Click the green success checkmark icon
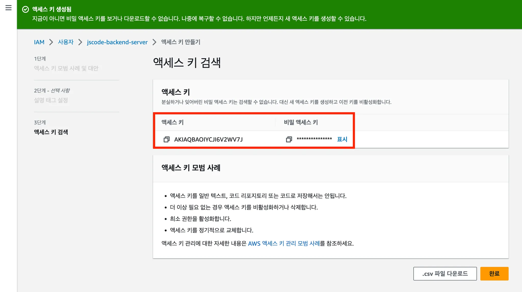This screenshot has height=292, width=522. [25, 9]
